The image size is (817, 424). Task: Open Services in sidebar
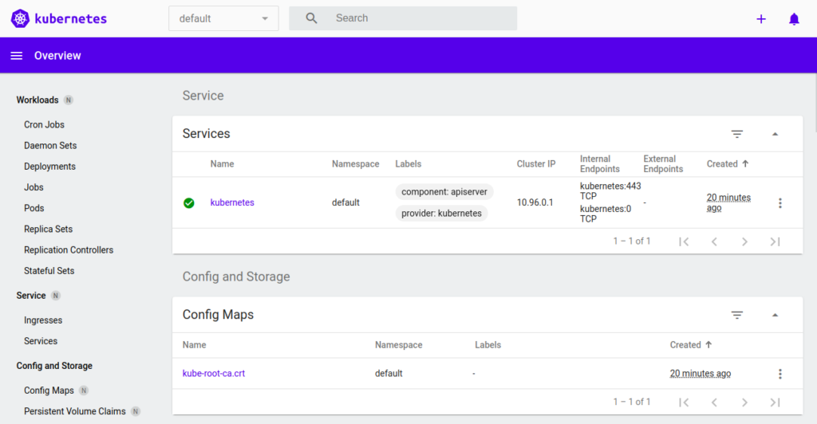[x=41, y=341]
